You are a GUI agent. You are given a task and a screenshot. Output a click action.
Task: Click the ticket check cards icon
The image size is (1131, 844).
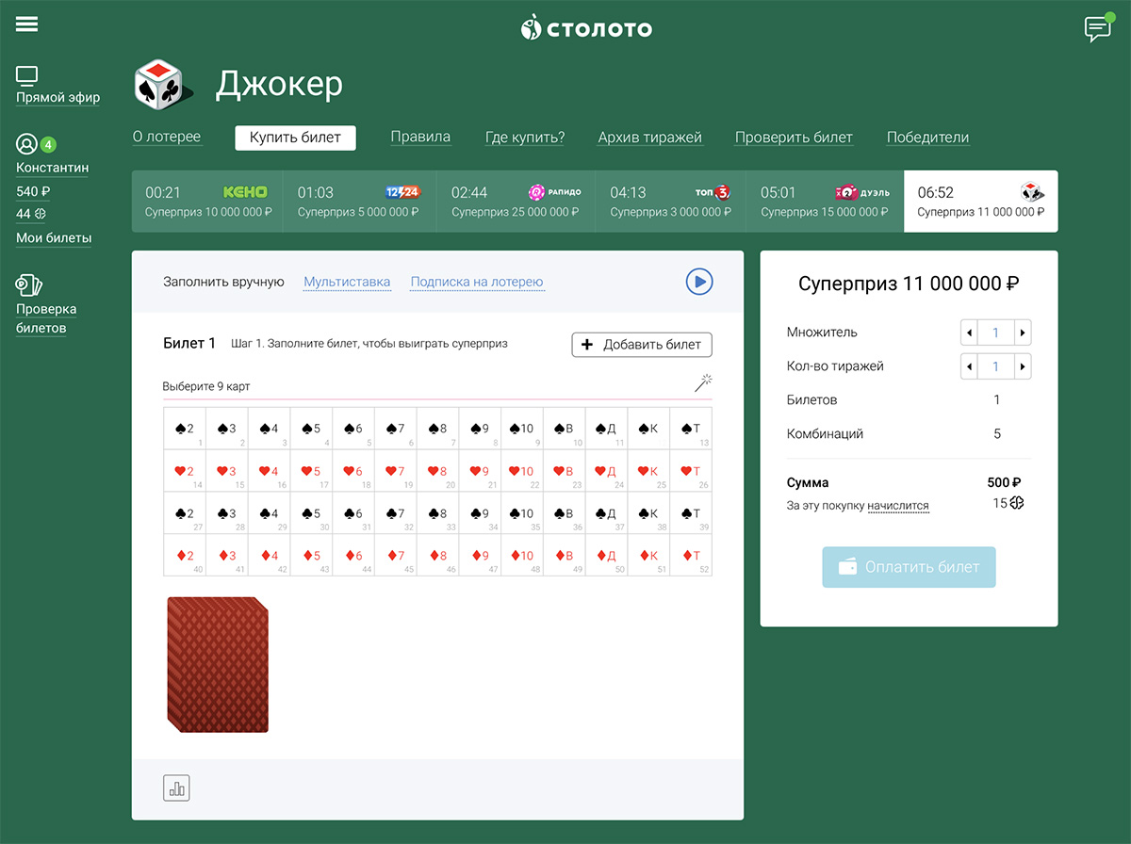click(30, 284)
